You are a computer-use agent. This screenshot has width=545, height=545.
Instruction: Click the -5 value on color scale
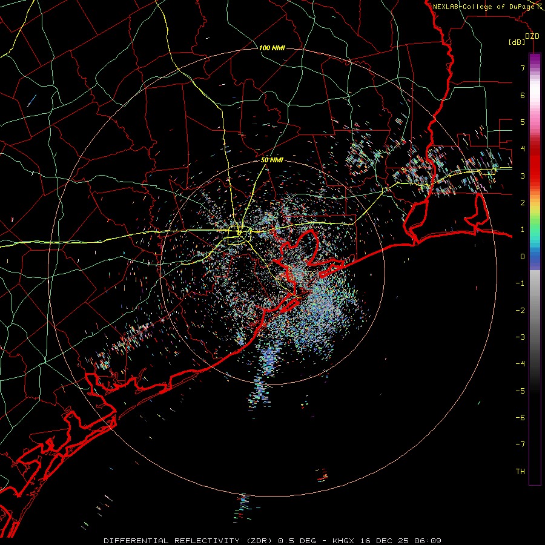point(520,391)
